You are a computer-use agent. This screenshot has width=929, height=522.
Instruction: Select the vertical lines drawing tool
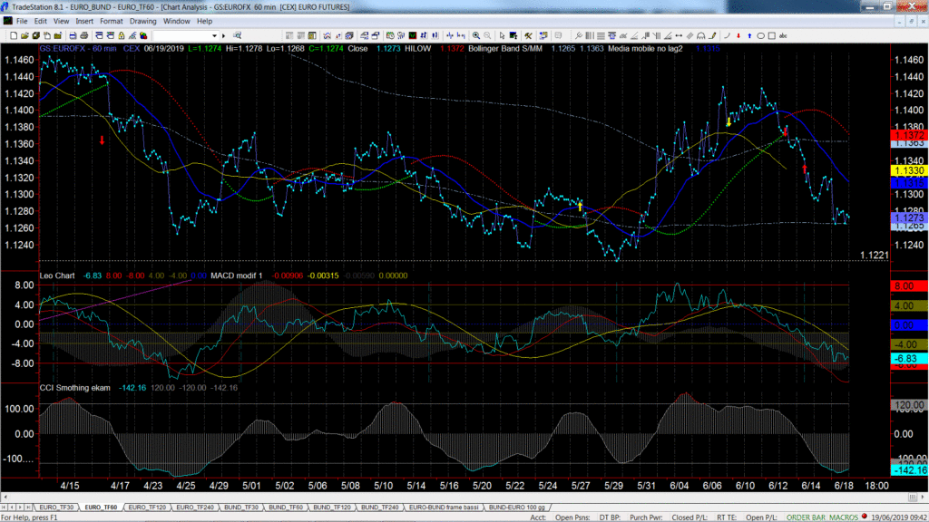tap(590, 35)
